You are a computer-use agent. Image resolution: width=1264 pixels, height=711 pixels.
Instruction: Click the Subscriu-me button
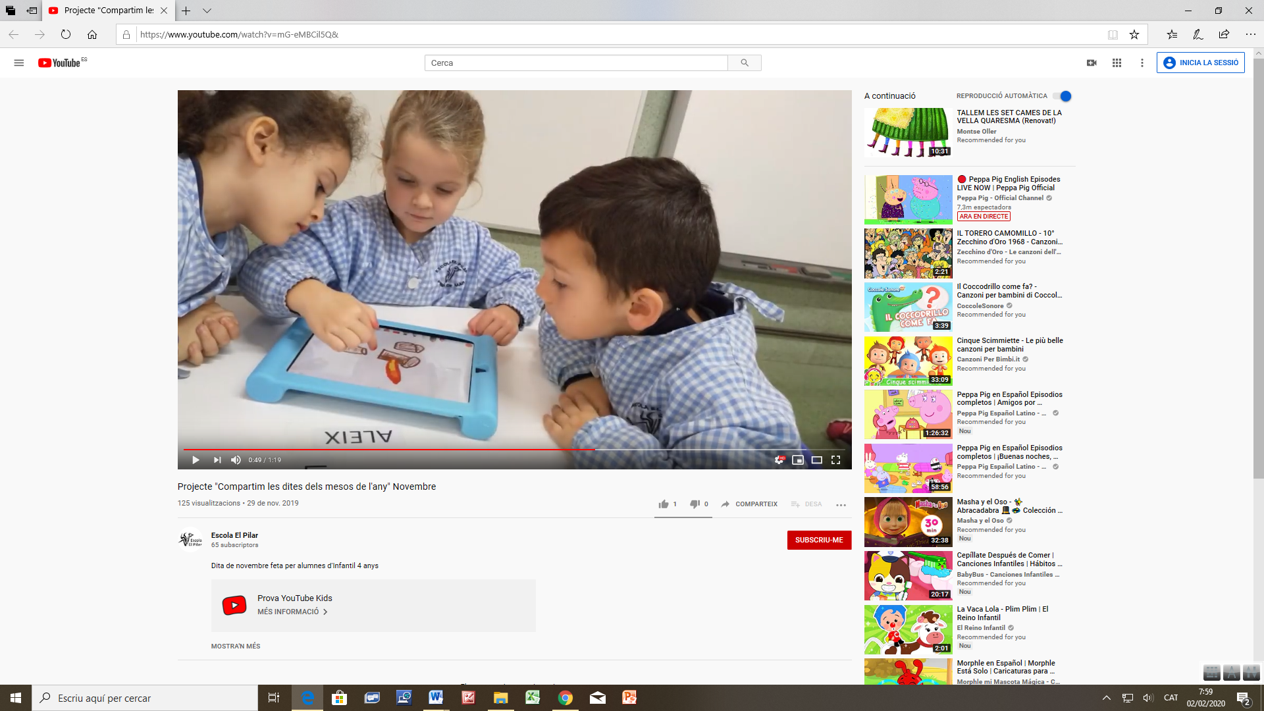tap(818, 540)
